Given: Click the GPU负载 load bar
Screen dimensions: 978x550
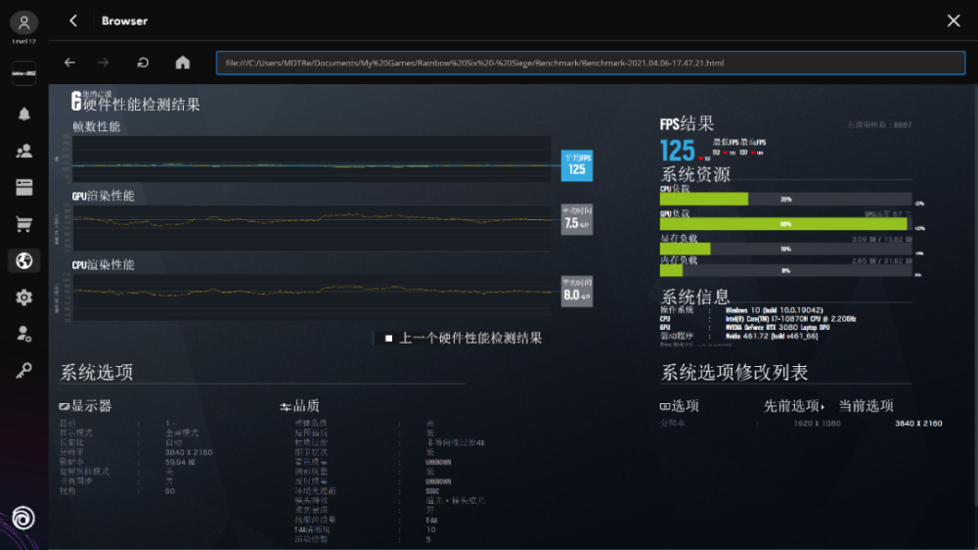Looking at the screenshot, I should pyautogui.click(x=785, y=224).
